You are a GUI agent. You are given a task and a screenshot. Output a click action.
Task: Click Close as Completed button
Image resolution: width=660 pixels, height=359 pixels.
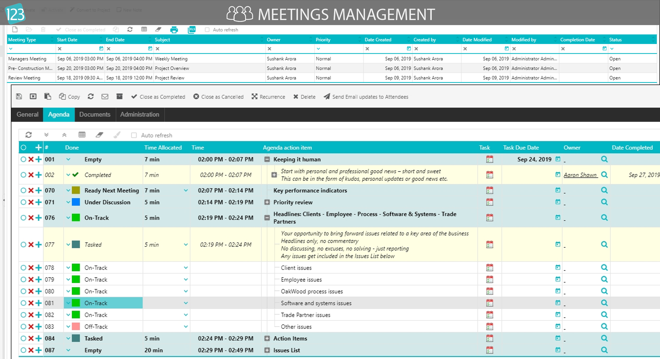pyautogui.click(x=158, y=97)
